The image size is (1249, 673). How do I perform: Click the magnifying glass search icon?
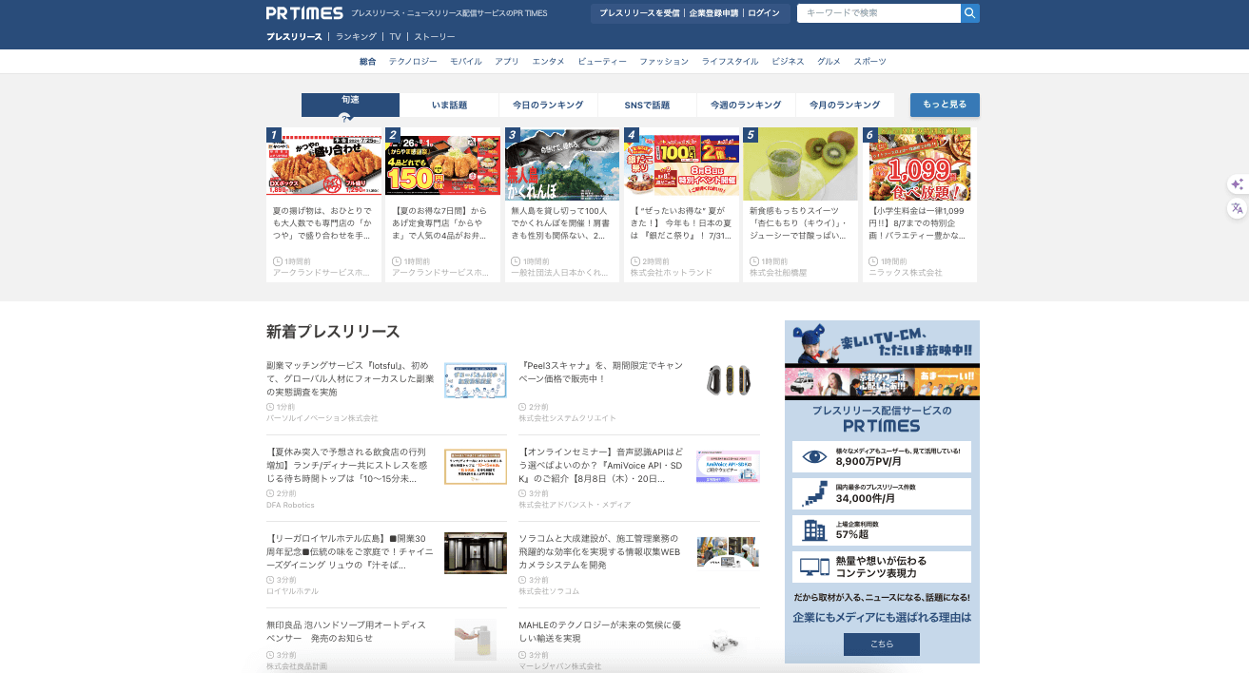click(969, 13)
